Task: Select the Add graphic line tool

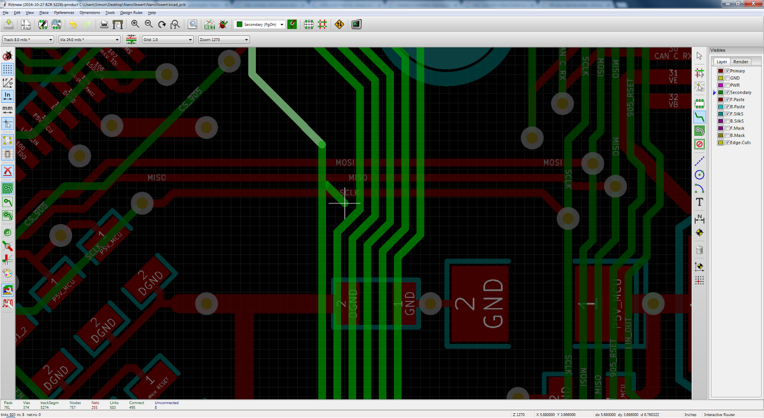Action: [x=700, y=161]
